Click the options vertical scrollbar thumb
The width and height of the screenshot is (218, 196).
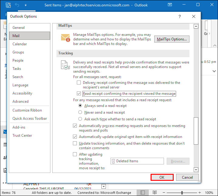[x=196, y=131]
